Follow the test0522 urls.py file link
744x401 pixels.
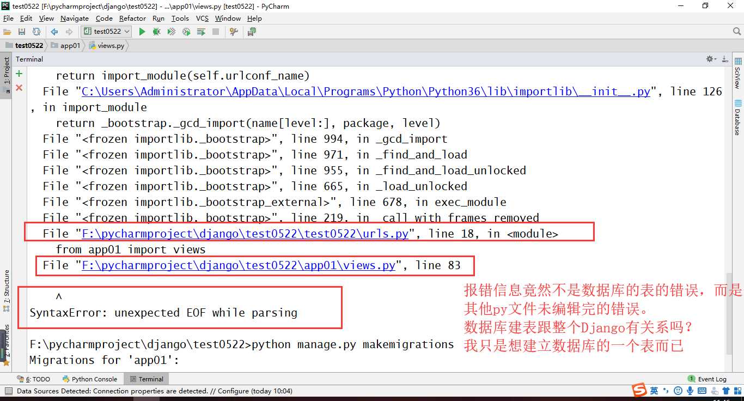[245, 234]
